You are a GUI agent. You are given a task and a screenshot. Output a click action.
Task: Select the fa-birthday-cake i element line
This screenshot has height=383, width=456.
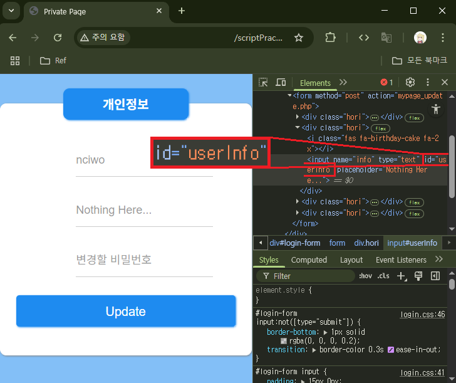point(373,143)
